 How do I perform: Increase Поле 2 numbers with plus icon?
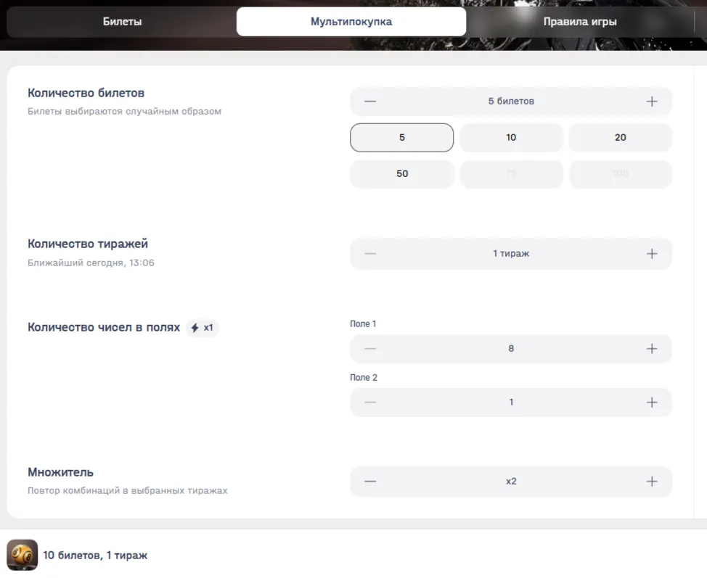(652, 402)
